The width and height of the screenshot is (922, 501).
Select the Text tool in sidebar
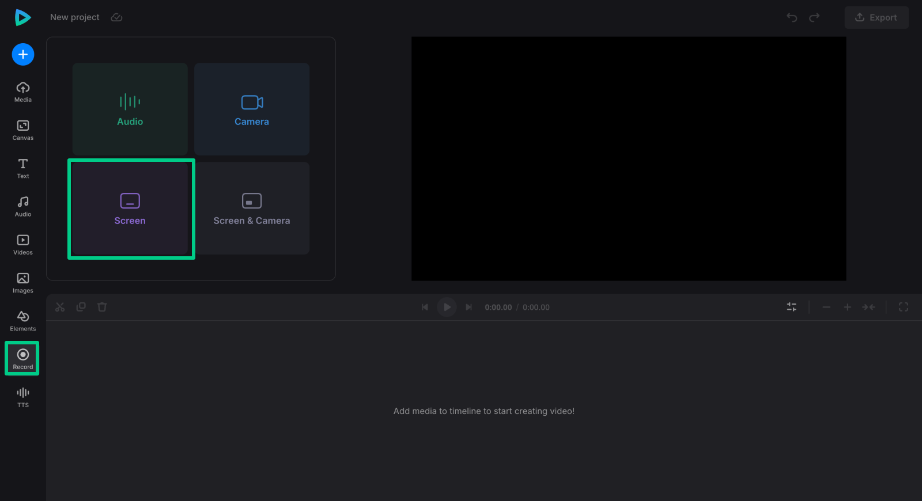coord(23,168)
